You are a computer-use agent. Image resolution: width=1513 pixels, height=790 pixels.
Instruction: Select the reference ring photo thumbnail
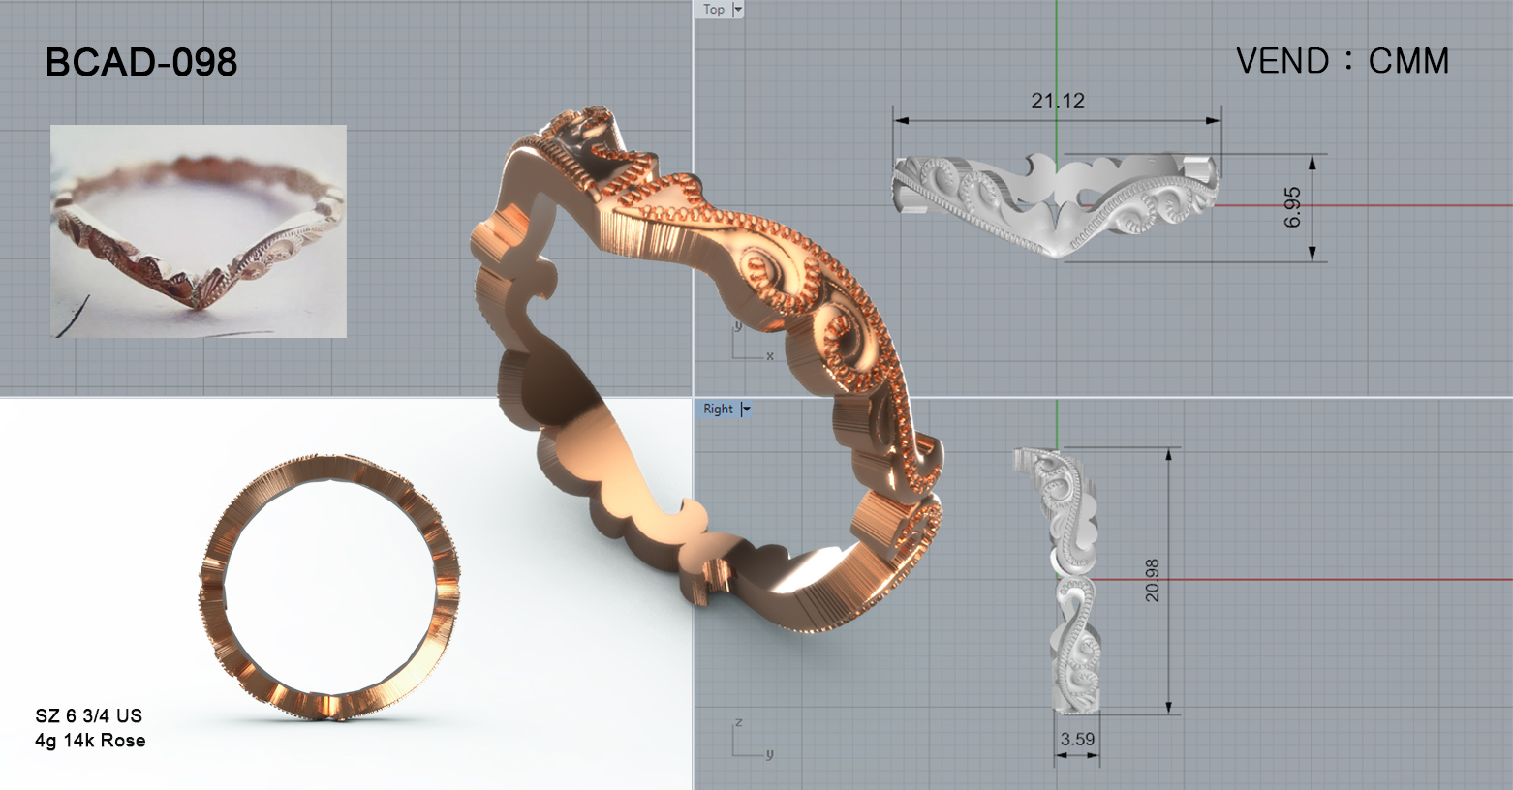(199, 231)
